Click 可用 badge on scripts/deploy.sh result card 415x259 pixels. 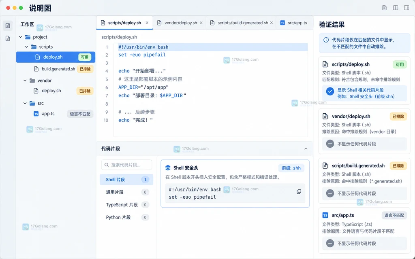coord(400,64)
